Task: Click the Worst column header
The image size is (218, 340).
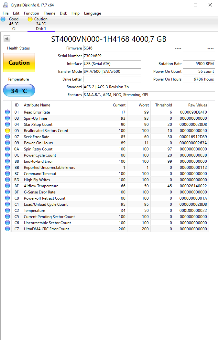Action: [x=139, y=105]
